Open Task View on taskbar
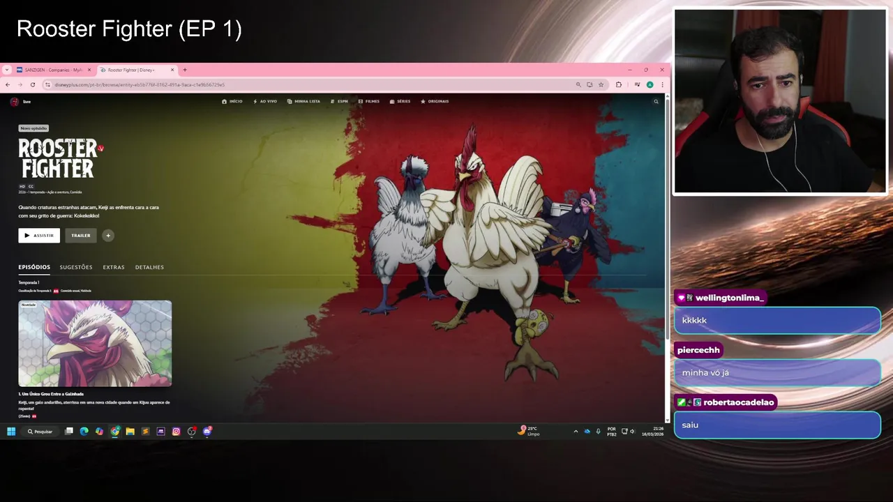Screen dimensions: 893x502 (x=69, y=432)
